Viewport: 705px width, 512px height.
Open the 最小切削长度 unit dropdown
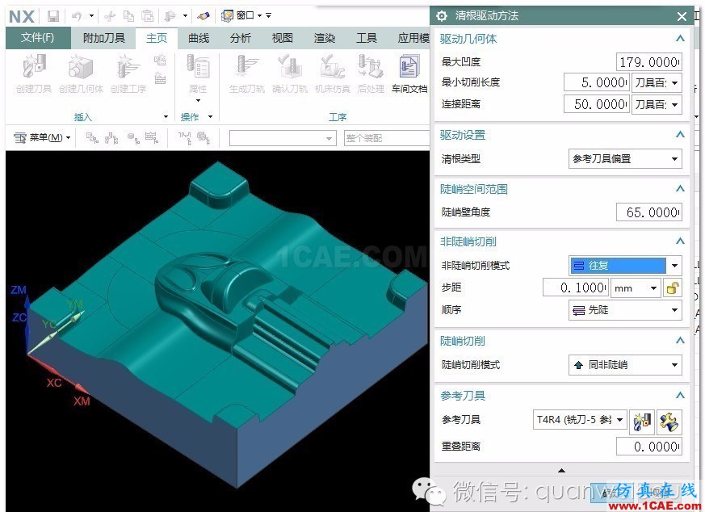pyautogui.click(x=657, y=82)
